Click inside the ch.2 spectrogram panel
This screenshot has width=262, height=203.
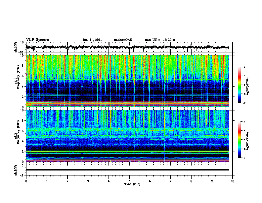(127, 136)
